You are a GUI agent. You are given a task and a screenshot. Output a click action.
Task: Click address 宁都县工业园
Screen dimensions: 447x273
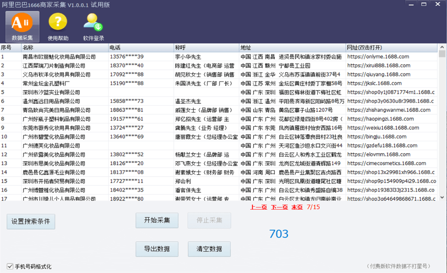[295, 66]
